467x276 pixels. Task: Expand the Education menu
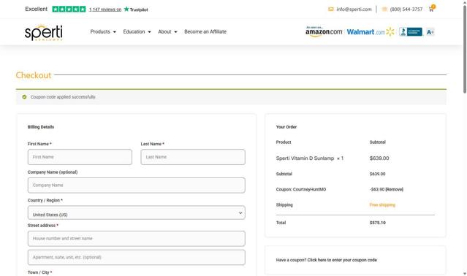click(137, 31)
